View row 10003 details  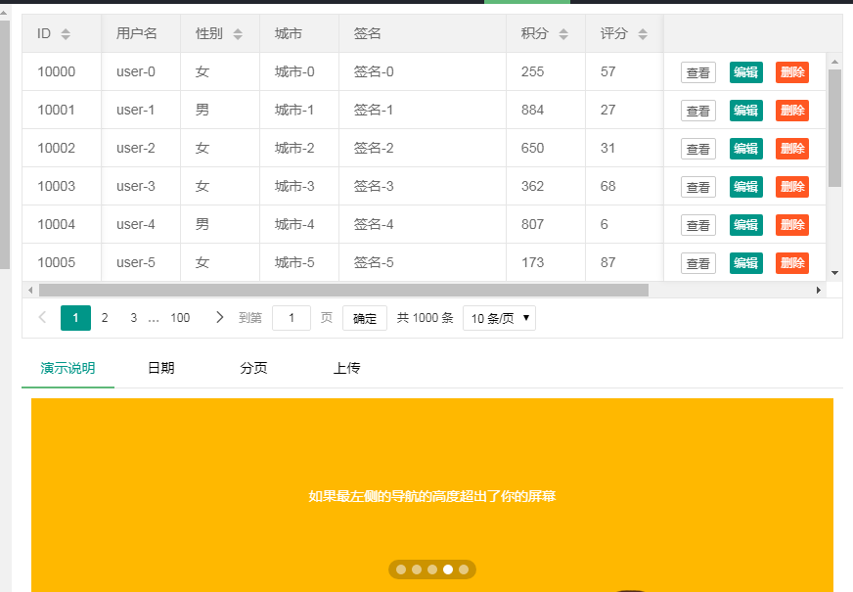pos(698,187)
